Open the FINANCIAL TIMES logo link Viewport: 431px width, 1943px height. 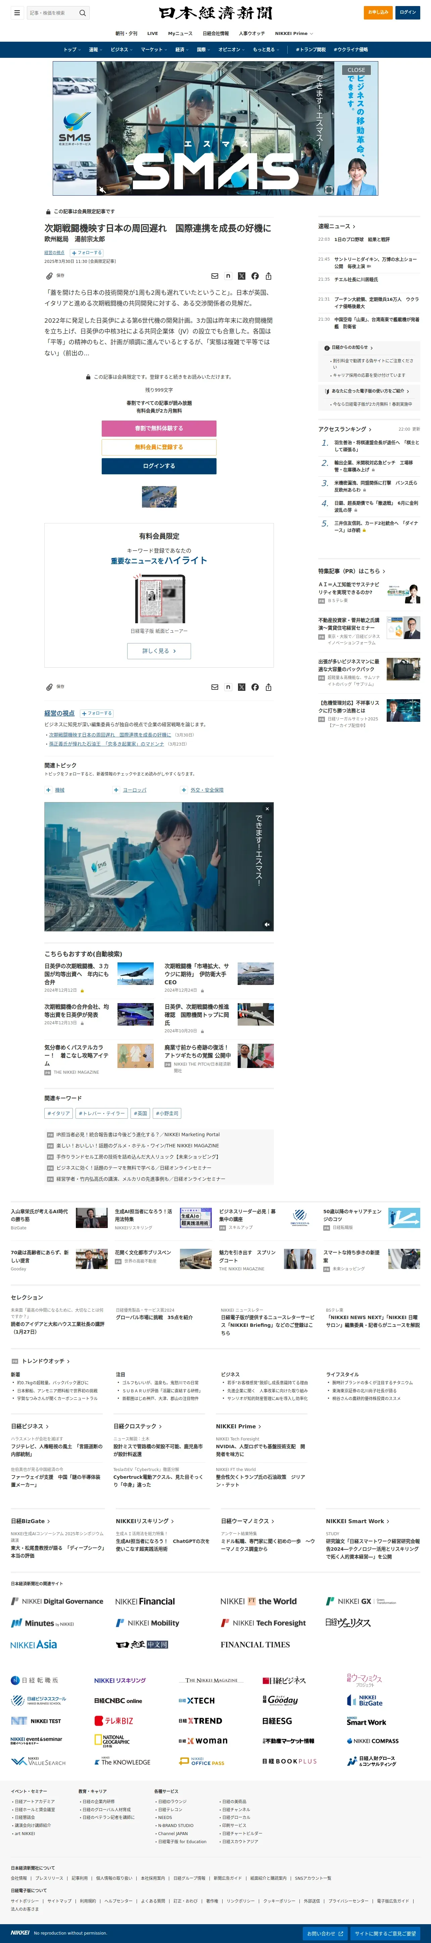[255, 1644]
